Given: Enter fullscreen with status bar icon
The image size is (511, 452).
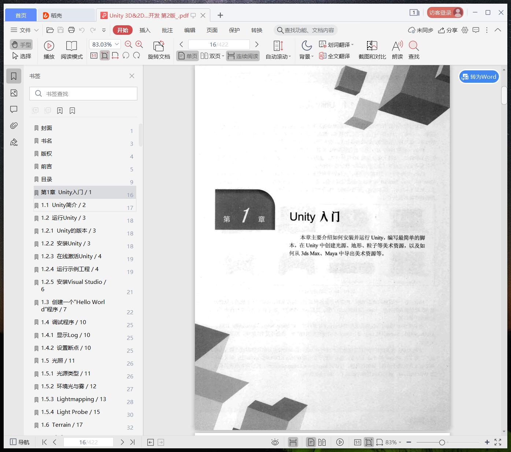Looking at the screenshot, I should tap(498, 442).
